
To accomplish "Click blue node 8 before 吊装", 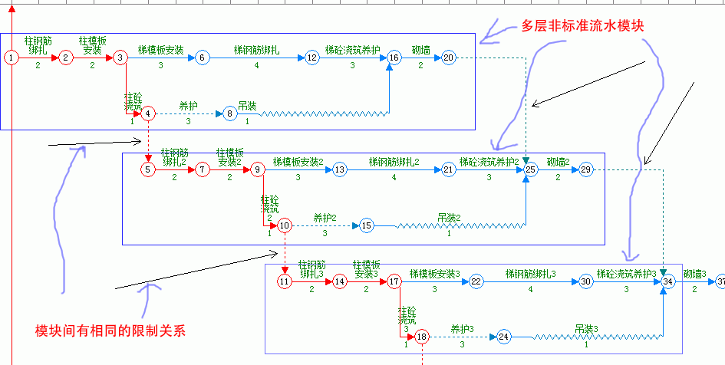I will (x=230, y=113).
